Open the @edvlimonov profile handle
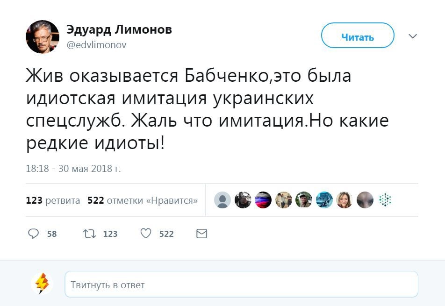Screen dimensions: 445x306 (96, 45)
